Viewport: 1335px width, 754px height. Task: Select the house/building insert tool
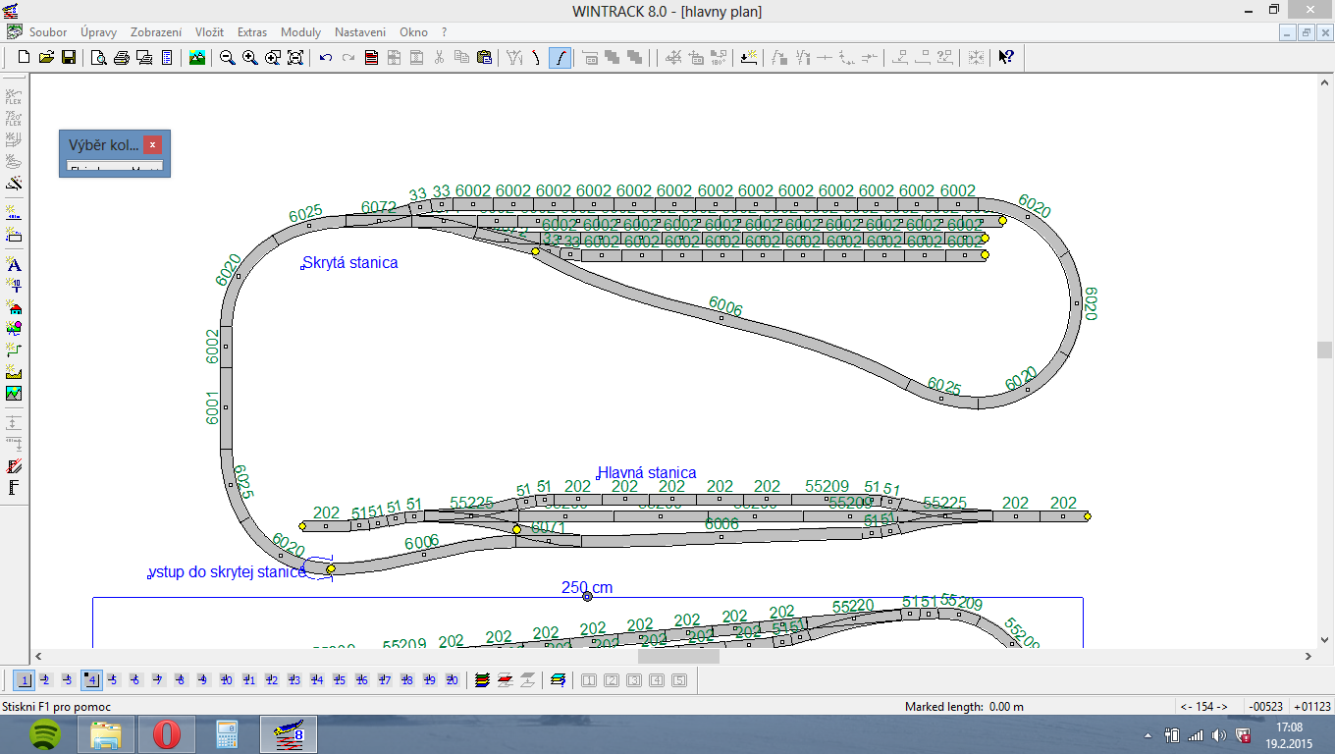click(14, 307)
